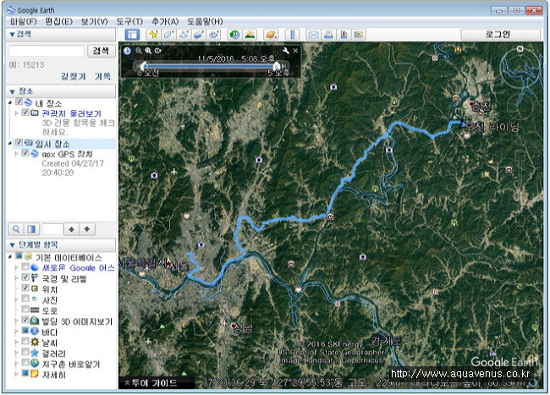Click the save image toolbar icon
Screen dimensions: 550x395
pyautogui.click(x=344, y=35)
